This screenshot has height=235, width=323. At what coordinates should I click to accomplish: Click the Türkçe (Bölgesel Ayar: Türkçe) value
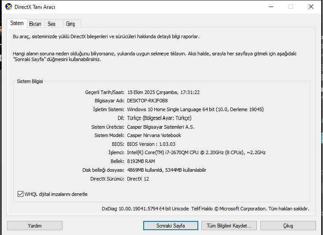[x=159, y=118]
